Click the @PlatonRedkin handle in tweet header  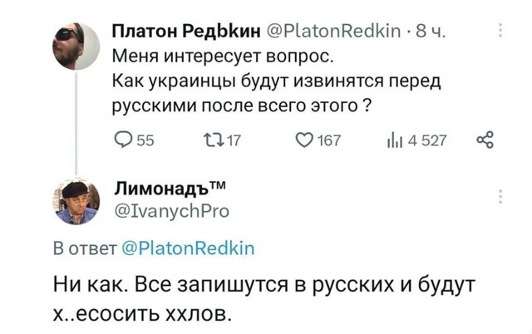[x=334, y=32]
